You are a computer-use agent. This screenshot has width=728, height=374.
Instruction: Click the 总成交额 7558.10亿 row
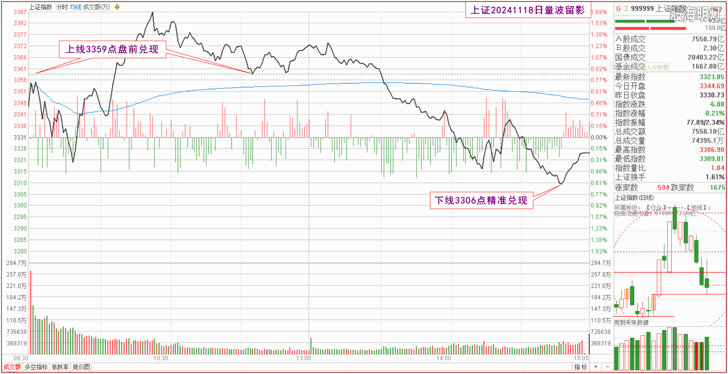coord(669,132)
